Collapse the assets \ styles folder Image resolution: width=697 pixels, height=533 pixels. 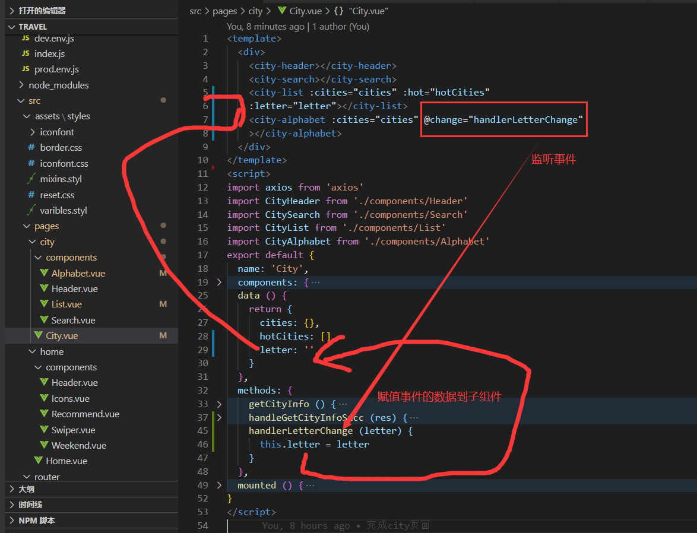pos(27,116)
